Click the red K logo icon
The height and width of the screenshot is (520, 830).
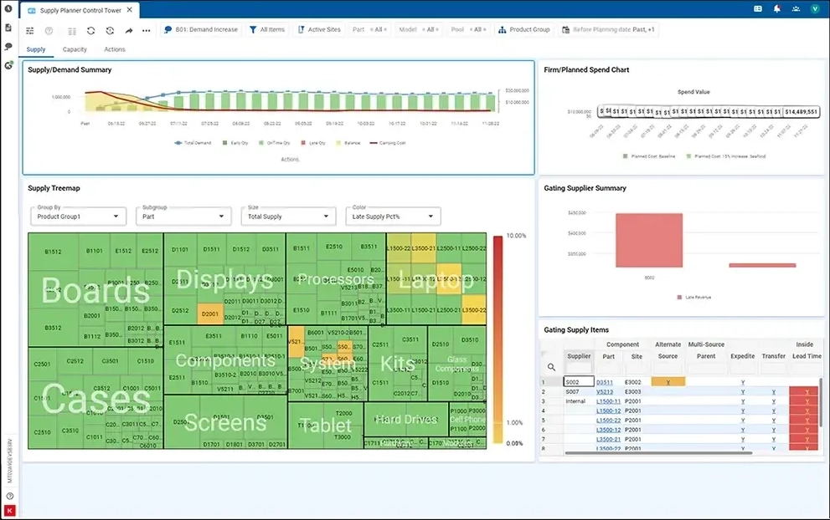[9, 511]
